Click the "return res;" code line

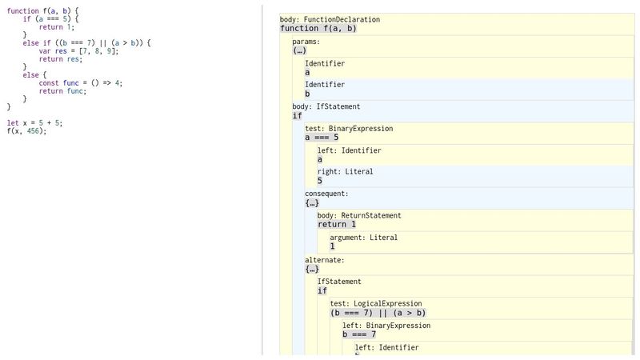pos(61,58)
